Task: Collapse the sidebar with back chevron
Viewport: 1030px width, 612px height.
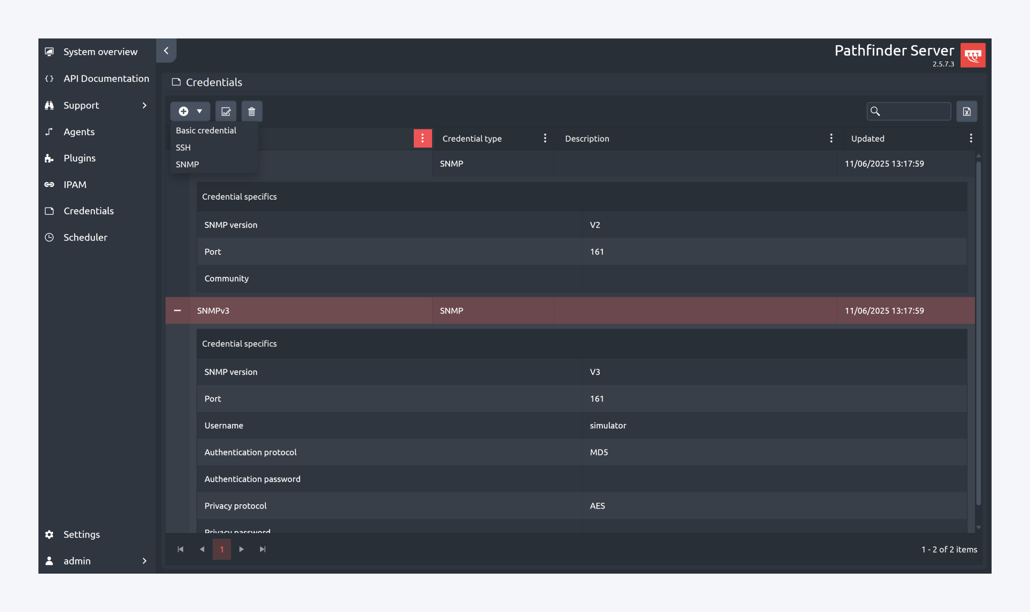Action: click(166, 51)
